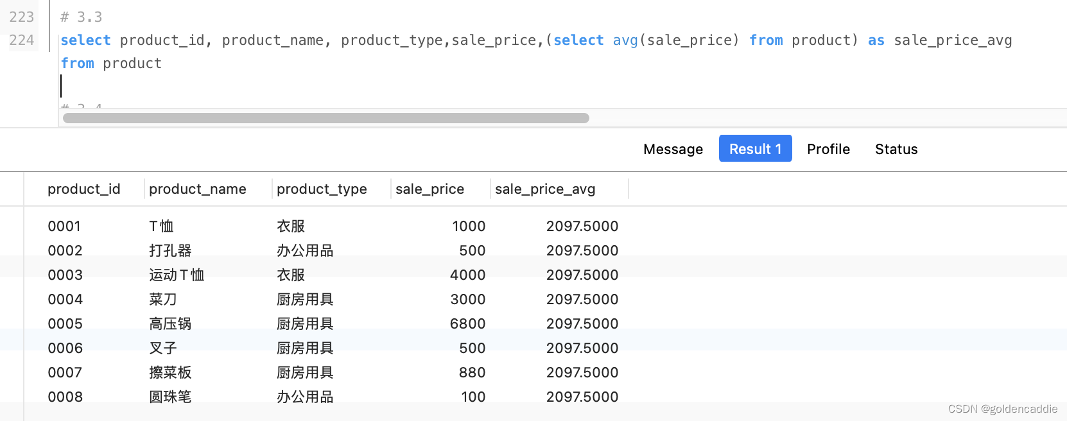Click the 运动T恤 product name cell

(177, 275)
